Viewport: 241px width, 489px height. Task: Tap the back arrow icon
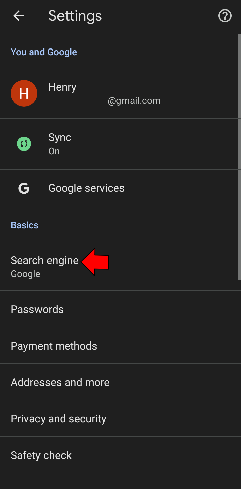(x=19, y=16)
